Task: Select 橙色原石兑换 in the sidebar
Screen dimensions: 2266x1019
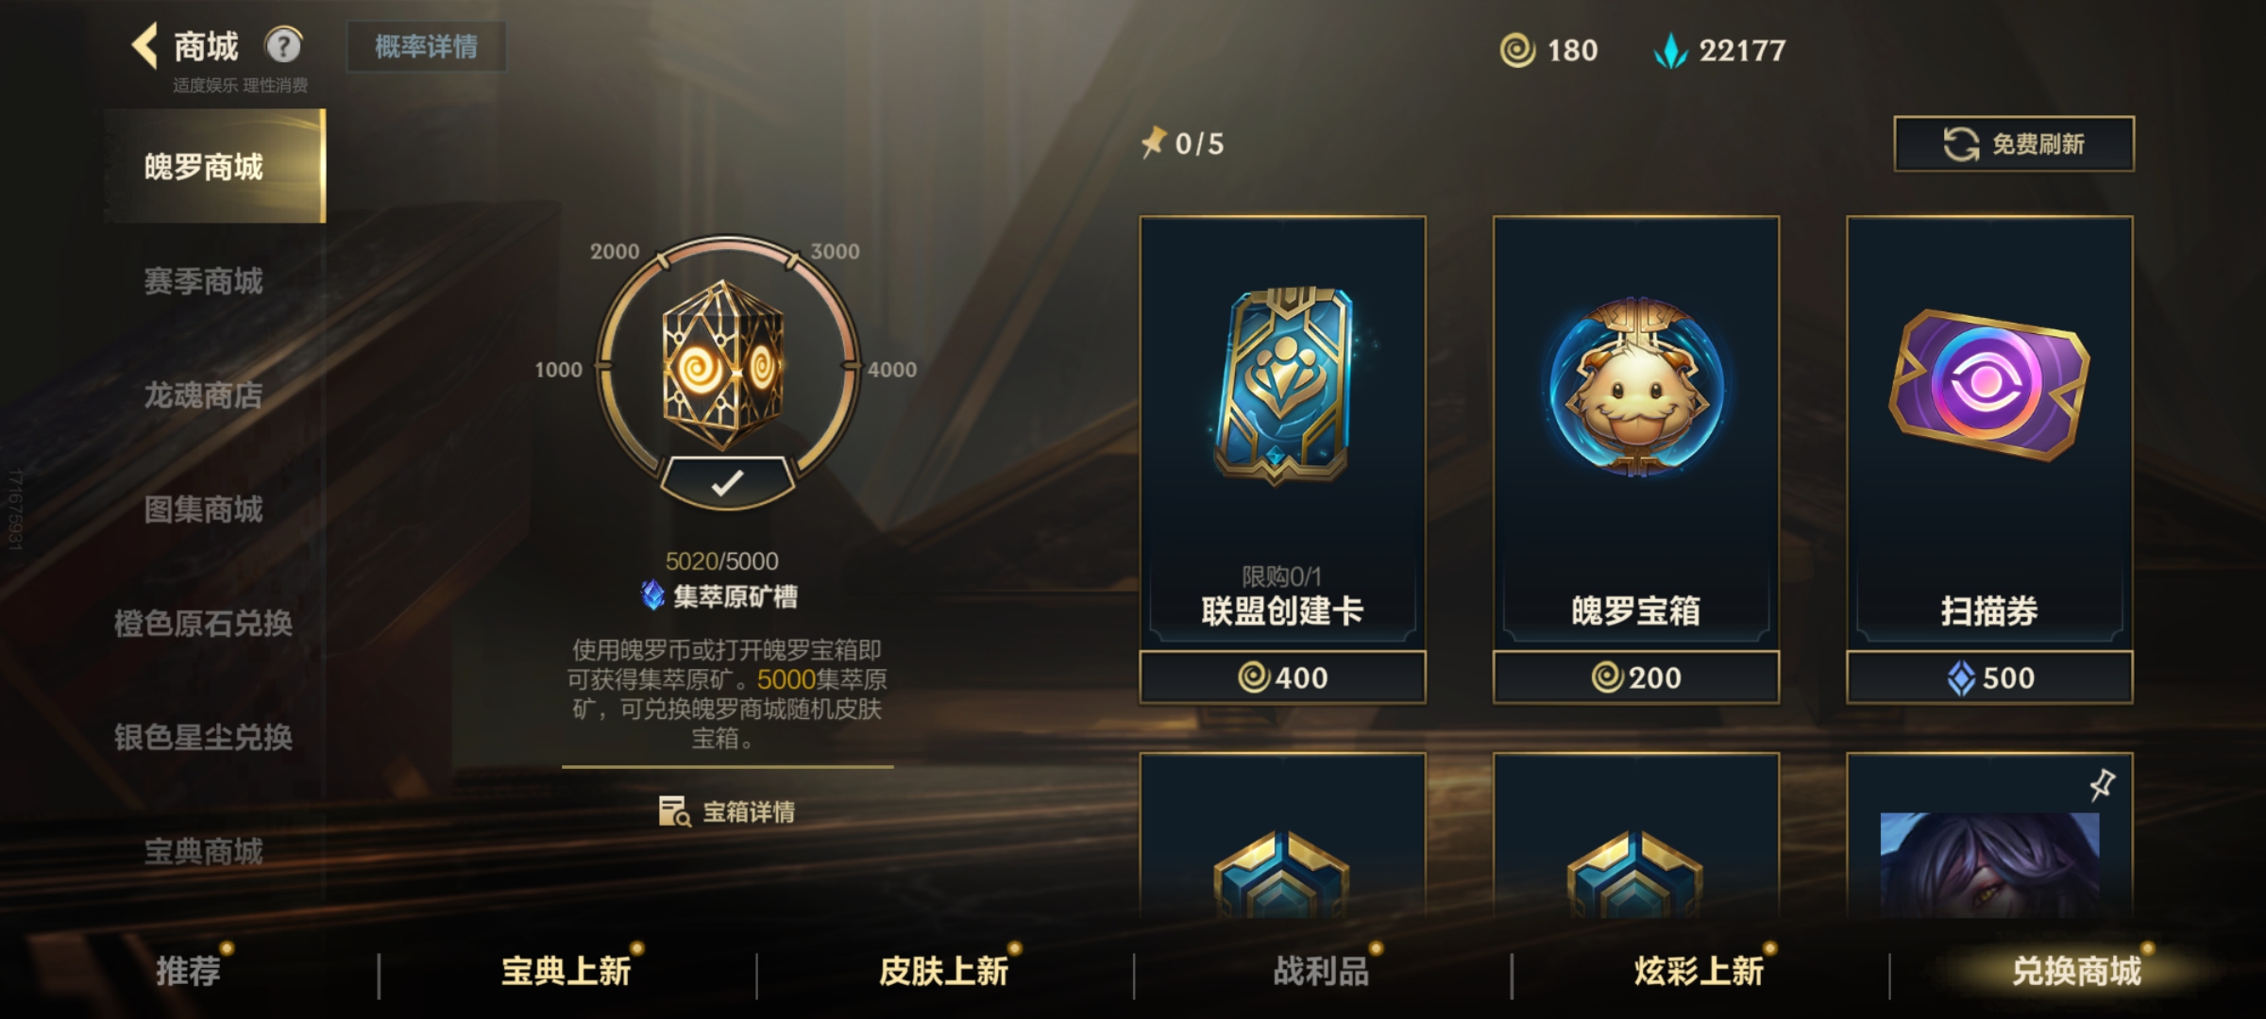Action: point(203,623)
